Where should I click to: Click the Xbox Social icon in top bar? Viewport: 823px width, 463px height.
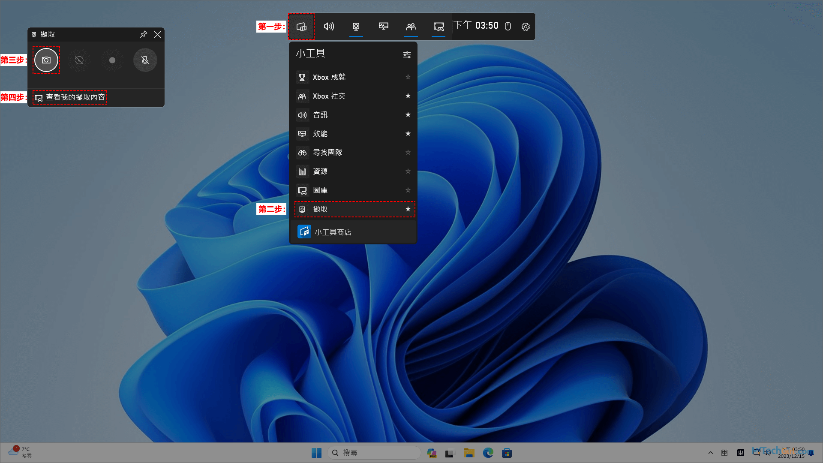(411, 27)
